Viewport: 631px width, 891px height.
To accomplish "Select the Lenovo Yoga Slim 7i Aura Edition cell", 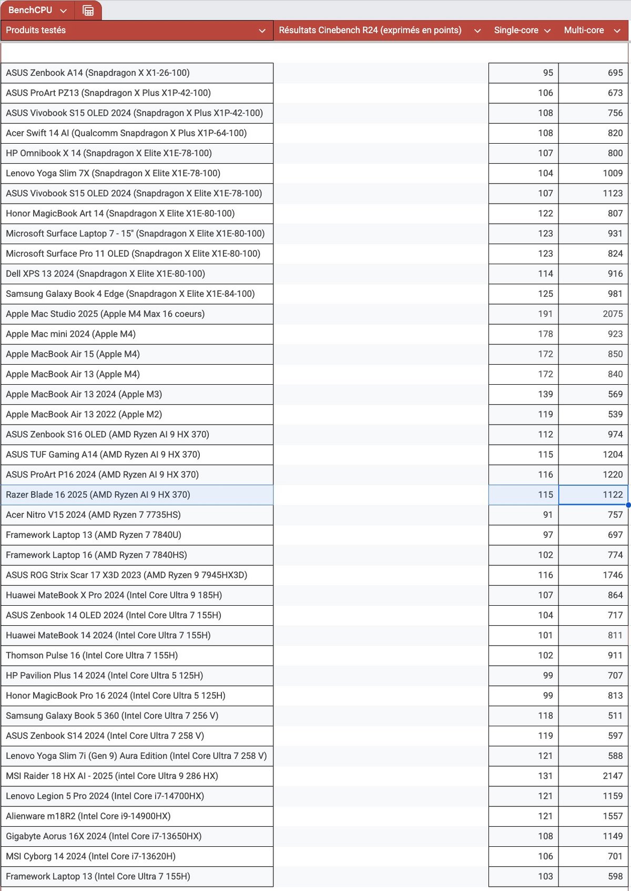I will click(137, 756).
